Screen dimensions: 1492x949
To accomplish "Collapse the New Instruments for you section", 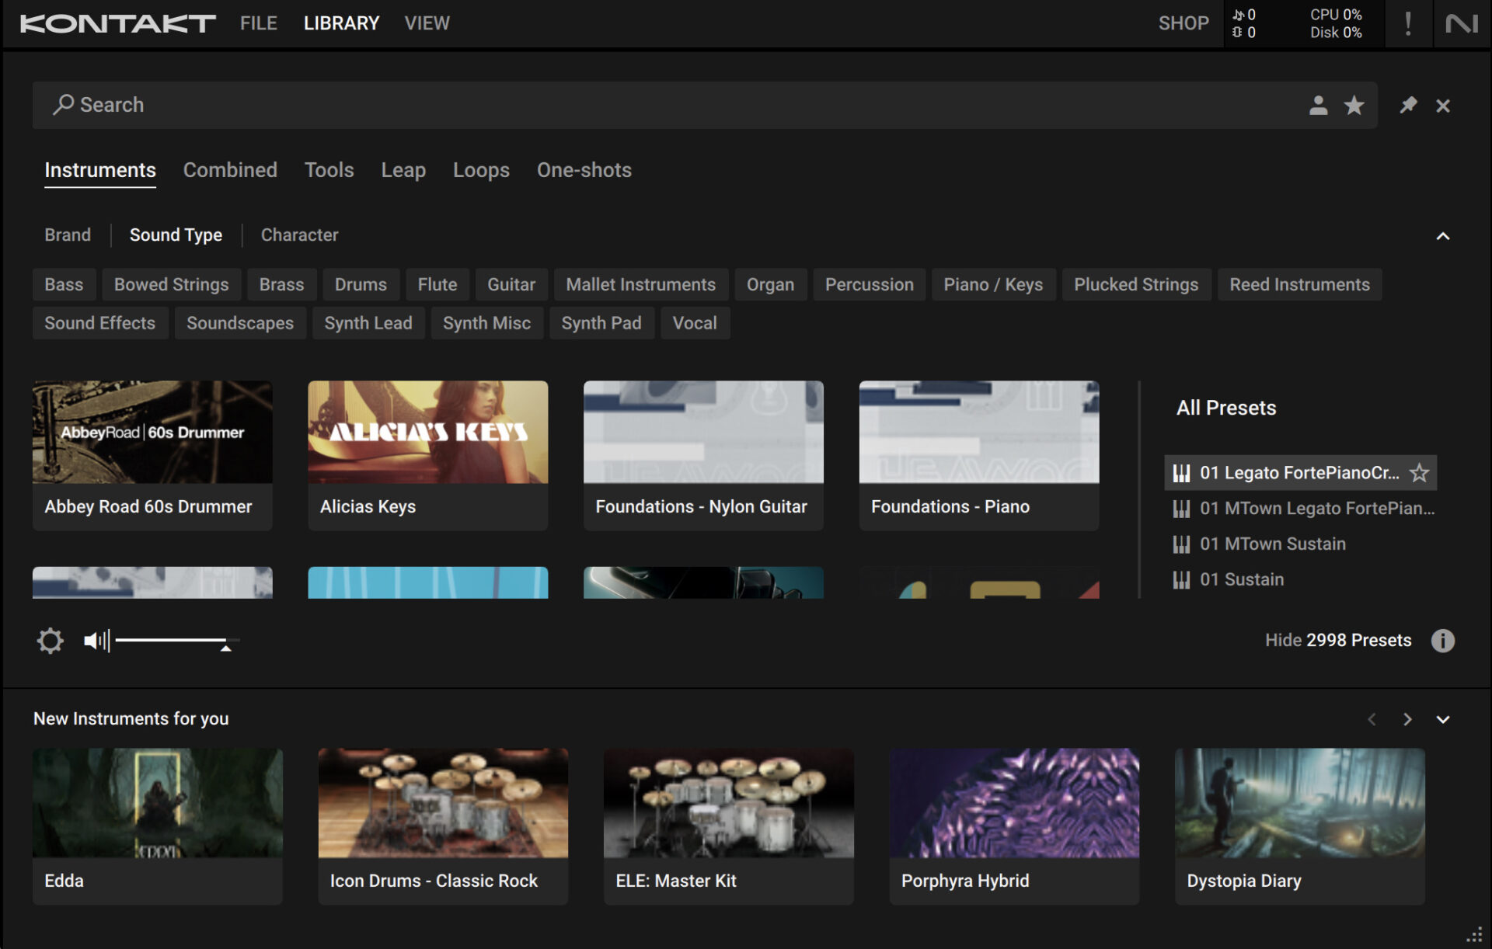I will point(1444,718).
